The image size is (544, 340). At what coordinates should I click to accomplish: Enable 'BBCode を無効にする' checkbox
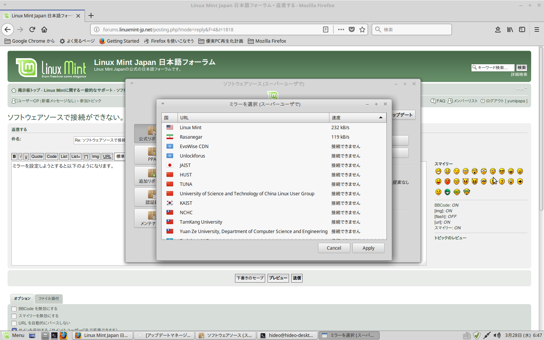14,309
